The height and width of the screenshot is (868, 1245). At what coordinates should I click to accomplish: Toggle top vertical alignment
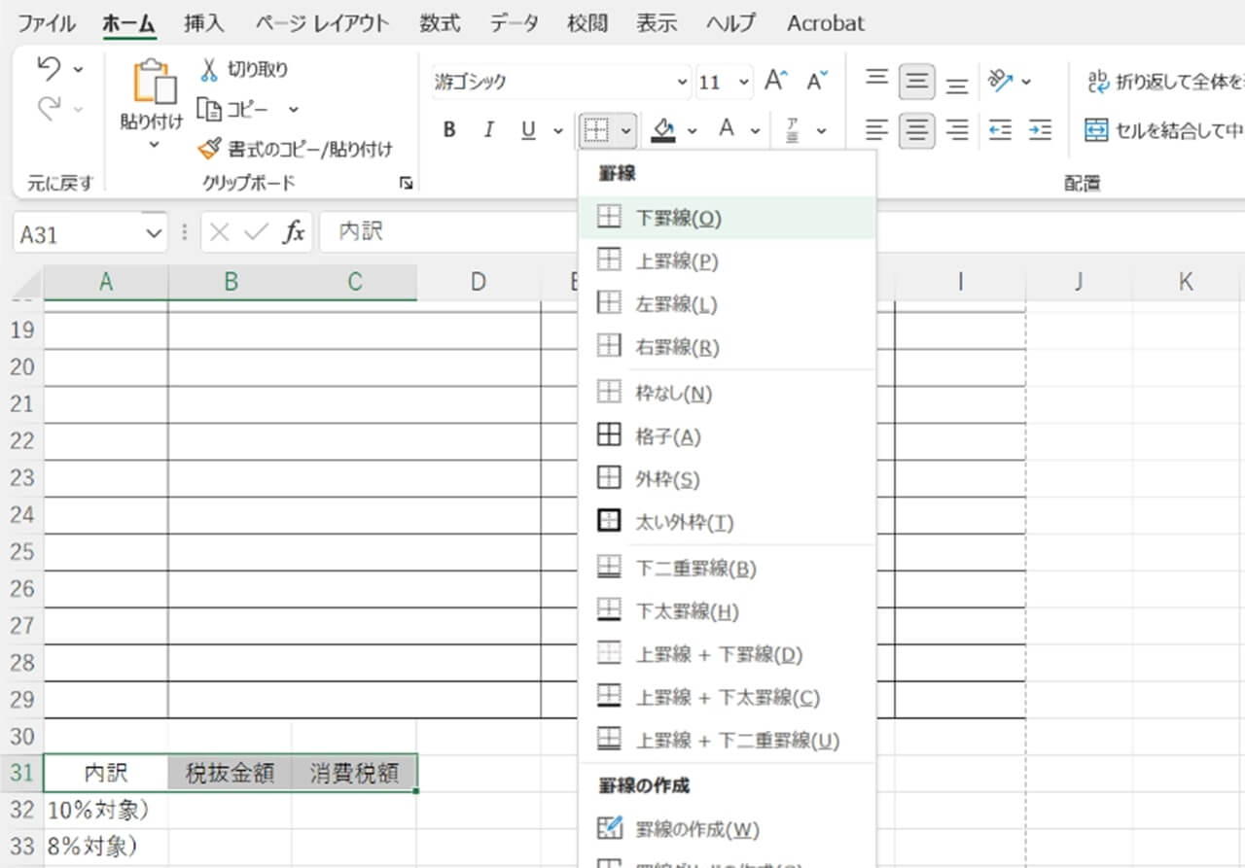877,81
